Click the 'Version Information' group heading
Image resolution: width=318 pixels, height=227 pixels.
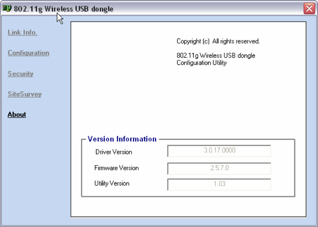click(x=122, y=139)
